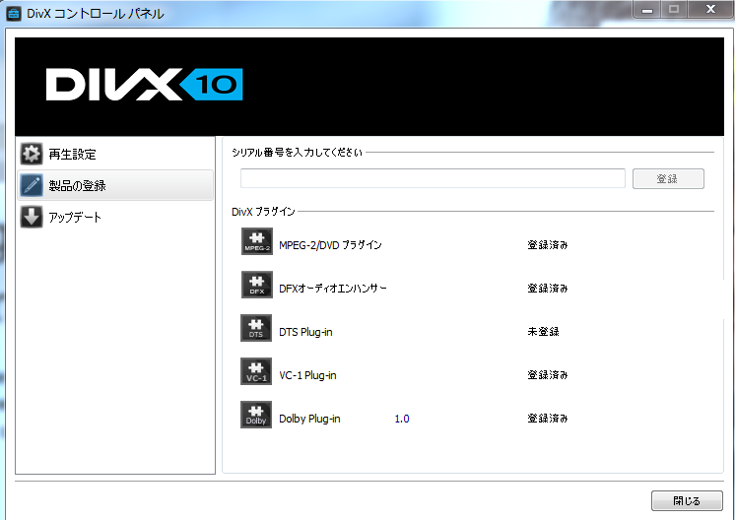Image resolution: width=735 pixels, height=520 pixels.
Task: Select the 製品の登録 pencil icon
Action: 32,185
